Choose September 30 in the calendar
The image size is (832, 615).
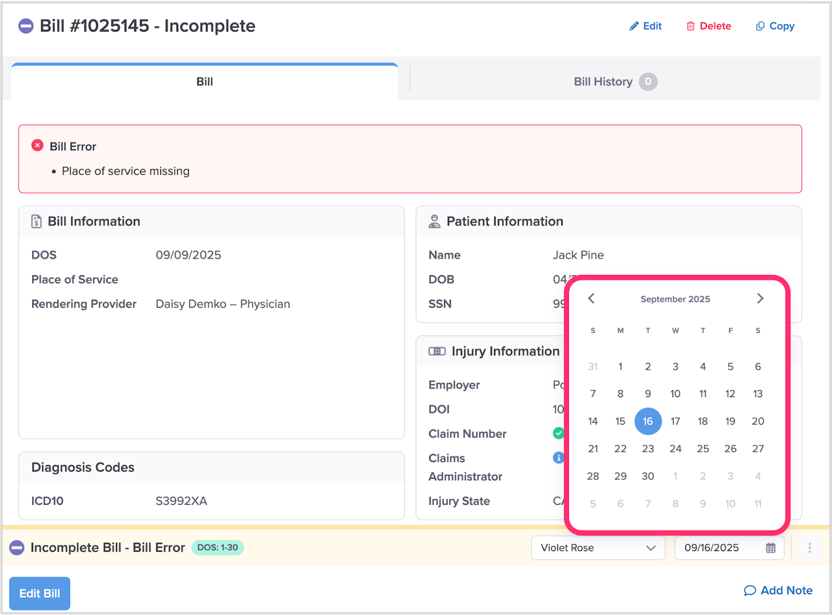(x=647, y=476)
